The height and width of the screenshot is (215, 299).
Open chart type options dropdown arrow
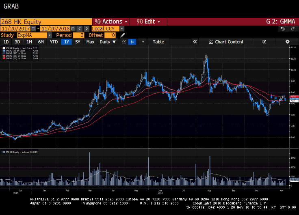[x=143, y=42]
